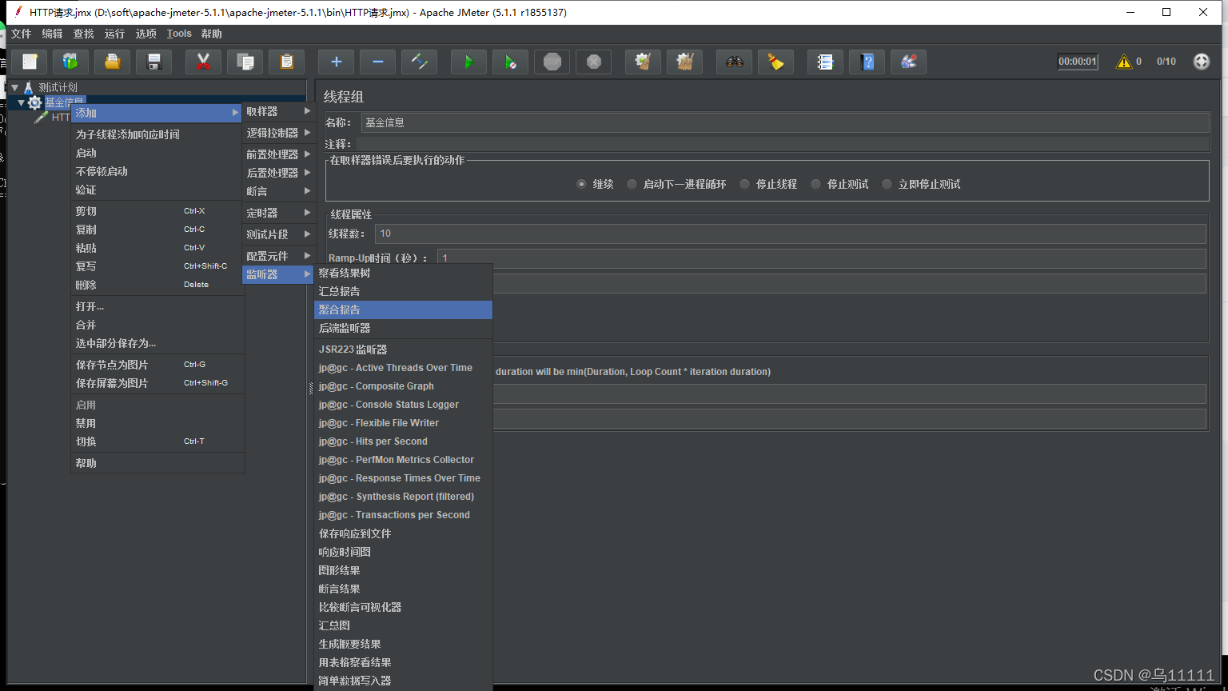This screenshot has height=691, width=1228.
Task: Select the 停止线程 radio button
Action: point(744,184)
